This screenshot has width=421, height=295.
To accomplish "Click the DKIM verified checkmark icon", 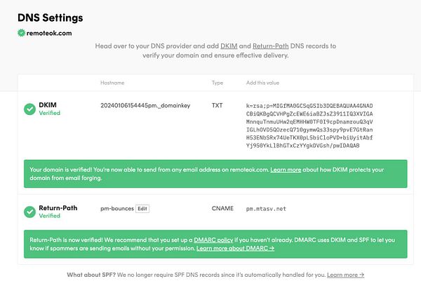I will pyautogui.click(x=29, y=109).
